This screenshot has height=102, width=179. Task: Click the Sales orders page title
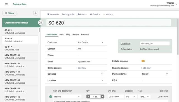20,4
